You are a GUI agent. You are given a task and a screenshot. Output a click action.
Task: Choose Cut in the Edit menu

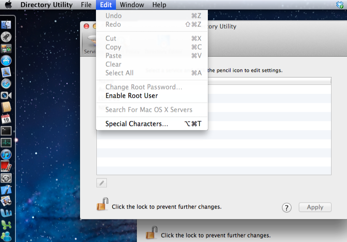tap(152, 39)
